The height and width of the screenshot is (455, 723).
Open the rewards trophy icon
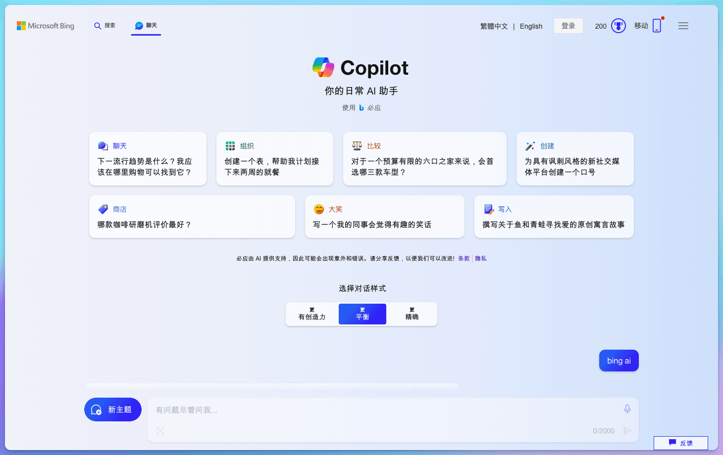pyautogui.click(x=619, y=26)
